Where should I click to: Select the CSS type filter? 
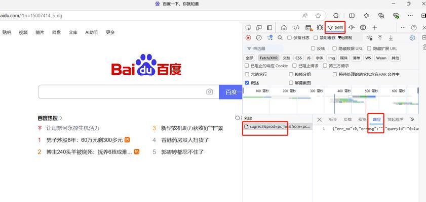[x=298, y=58]
